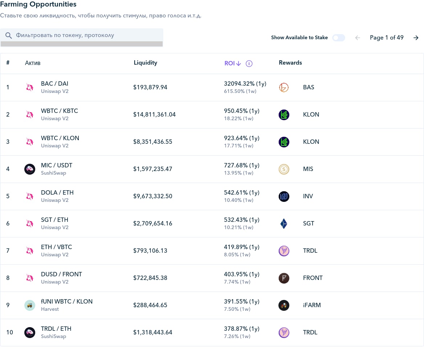Click the BAS reward label

pyautogui.click(x=309, y=88)
